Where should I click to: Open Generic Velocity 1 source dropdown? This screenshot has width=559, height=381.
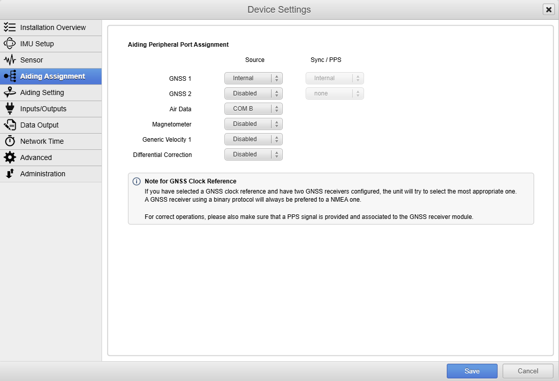(253, 139)
